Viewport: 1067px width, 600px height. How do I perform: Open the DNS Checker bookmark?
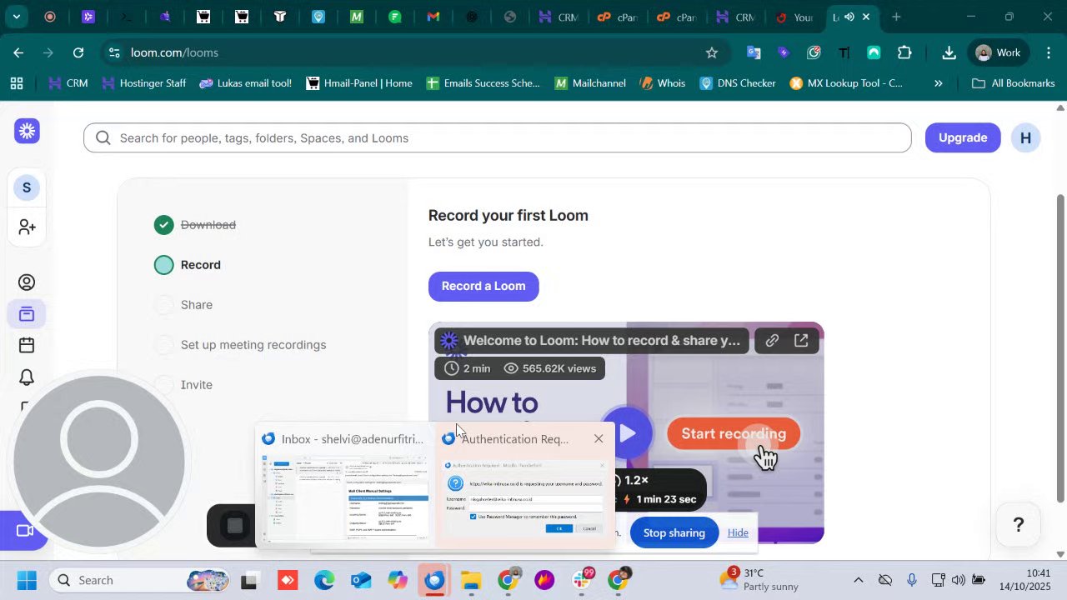[738, 83]
